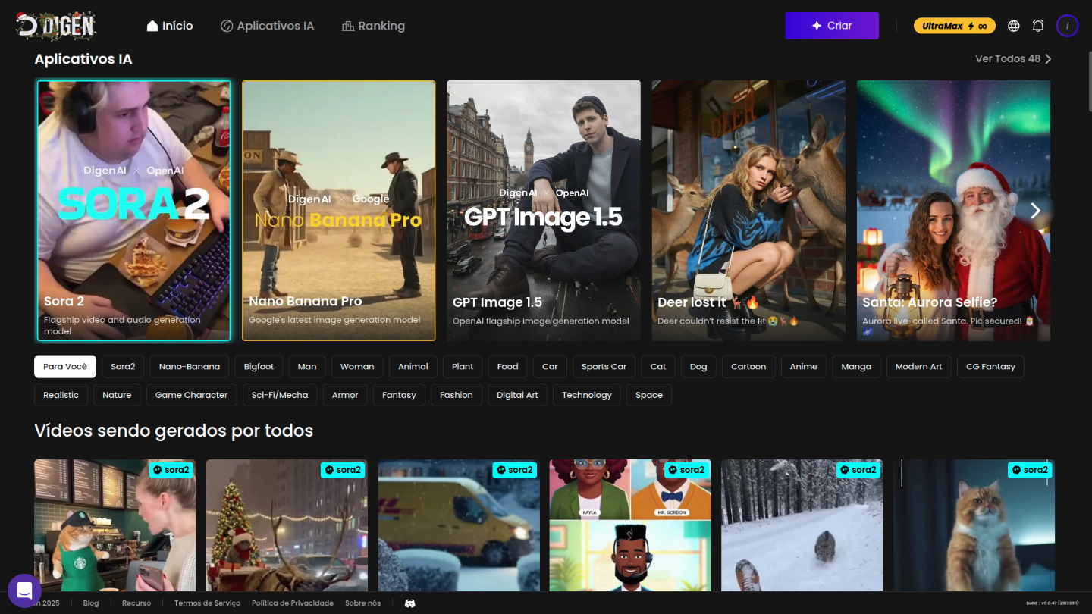This screenshot has width=1092, height=614.
Task: Open the user profile avatar menu
Action: point(1067,26)
